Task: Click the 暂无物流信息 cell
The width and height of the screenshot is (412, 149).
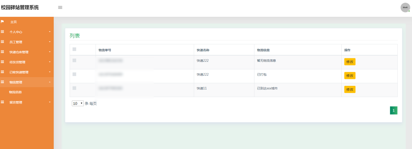Action: click(x=266, y=61)
